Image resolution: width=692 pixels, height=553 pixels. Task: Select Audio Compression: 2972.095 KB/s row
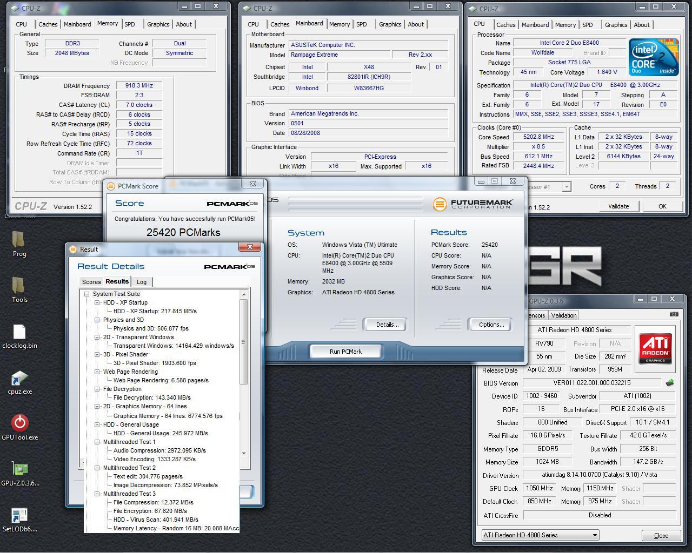coord(159,451)
